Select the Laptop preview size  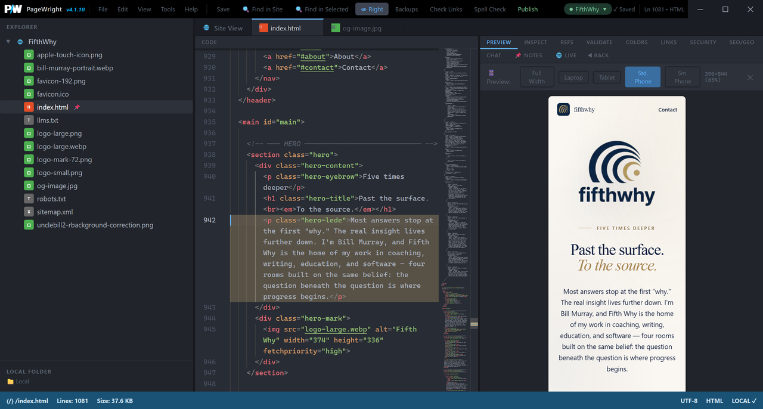pyautogui.click(x=573, y=78)
